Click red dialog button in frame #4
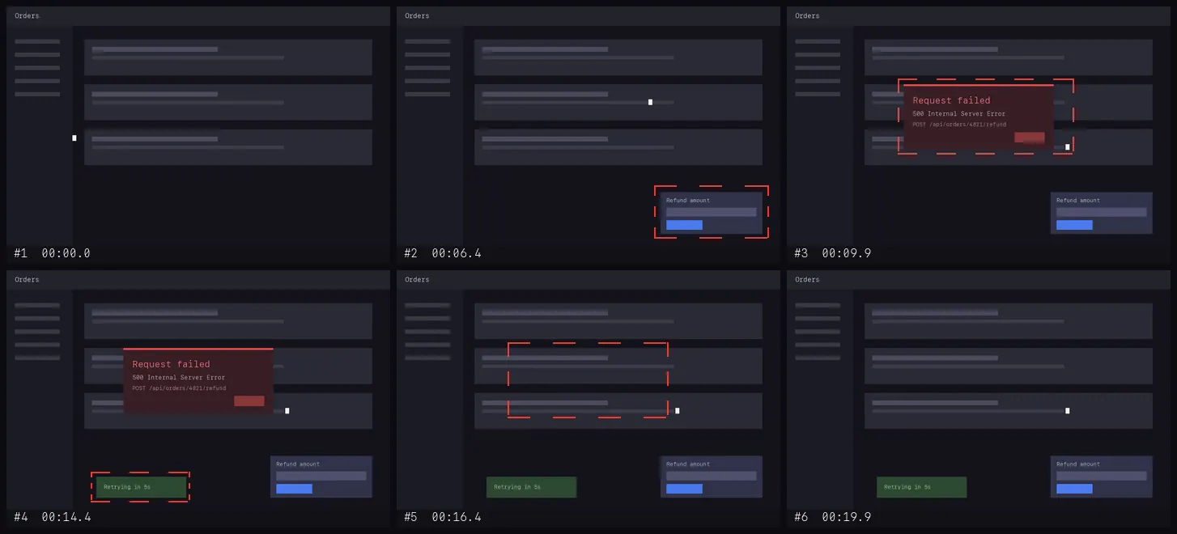The image size is (1177, 534). point(249,401)
